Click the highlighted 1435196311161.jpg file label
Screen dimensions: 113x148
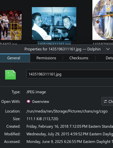coord(54,43)
